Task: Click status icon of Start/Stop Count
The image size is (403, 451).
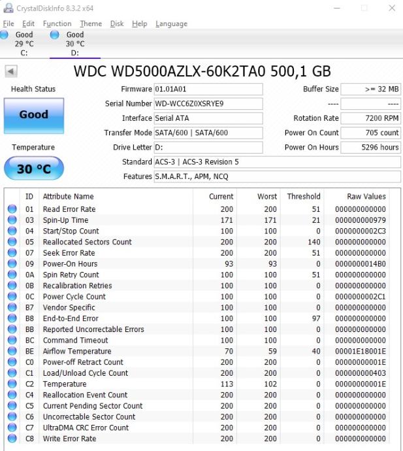Action: click(x=12, y=231)
